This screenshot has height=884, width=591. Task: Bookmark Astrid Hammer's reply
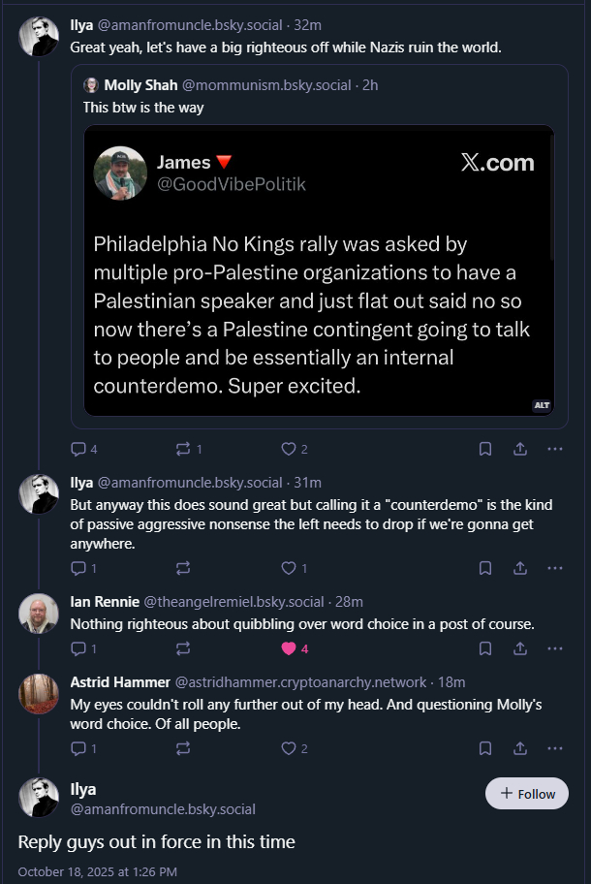pos(485,748)
